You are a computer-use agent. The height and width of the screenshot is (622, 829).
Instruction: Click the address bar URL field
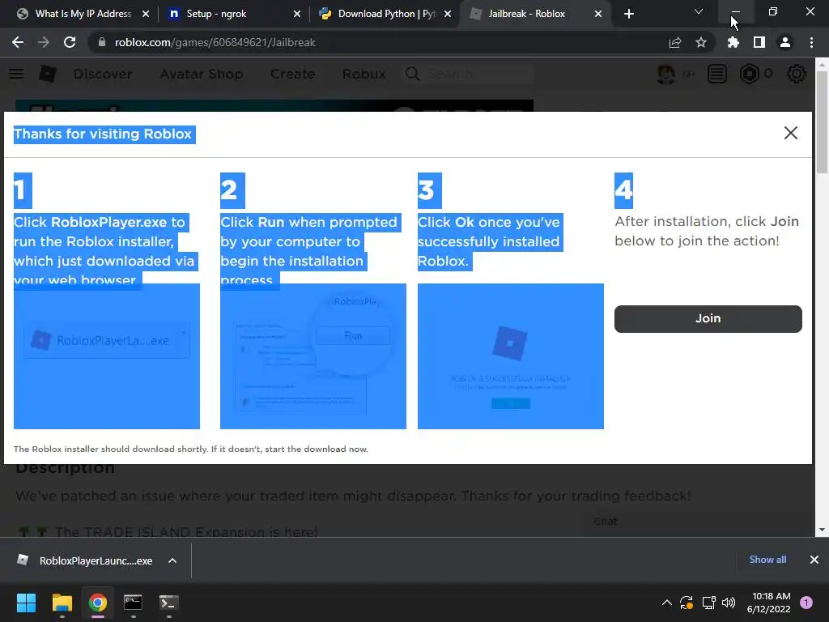coord(380,42)
